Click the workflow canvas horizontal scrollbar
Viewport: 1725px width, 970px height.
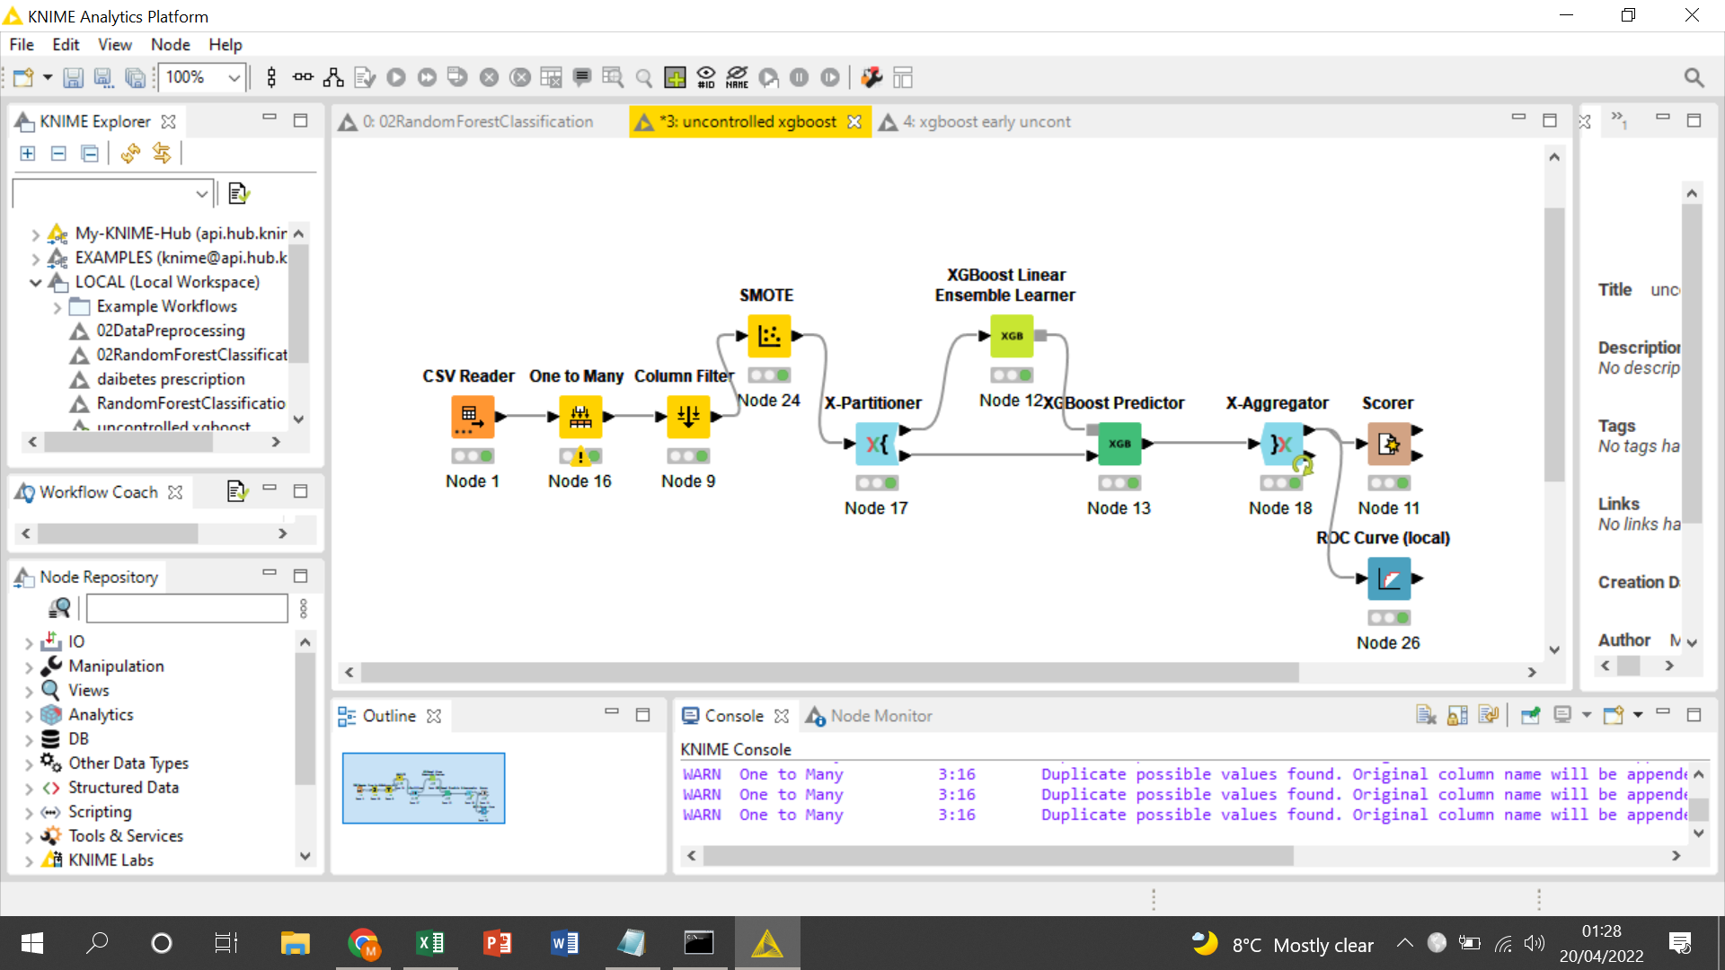(x=829, y=673)
